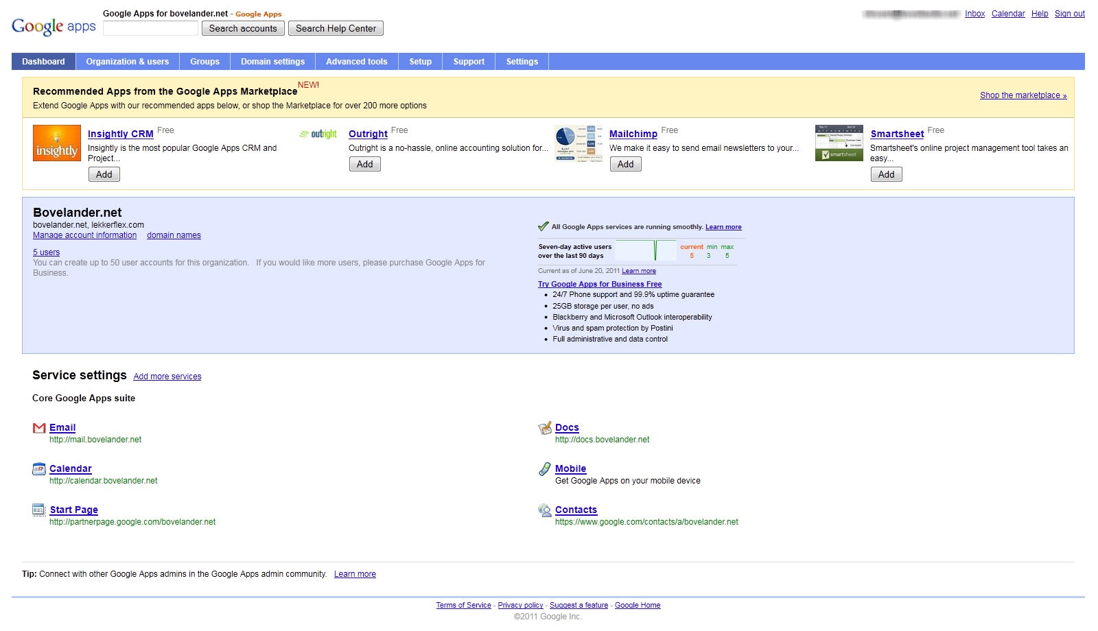Click the Outright logo icon

click(318, 134)
